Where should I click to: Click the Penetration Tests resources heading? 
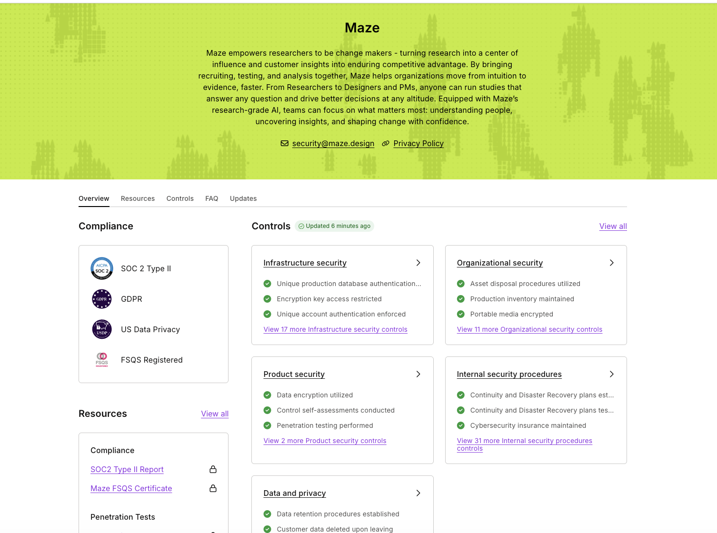pyautogui.click(x=123, y=517)
